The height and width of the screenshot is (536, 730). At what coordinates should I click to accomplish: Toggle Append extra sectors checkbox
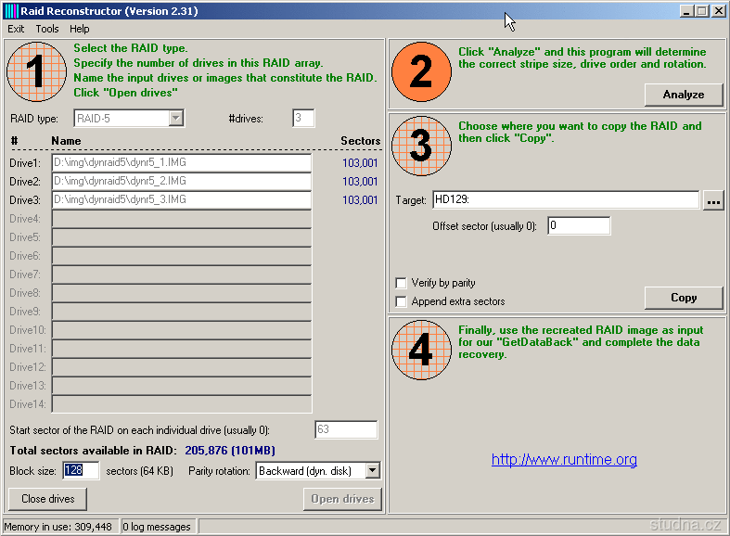(x=401, y=301)
